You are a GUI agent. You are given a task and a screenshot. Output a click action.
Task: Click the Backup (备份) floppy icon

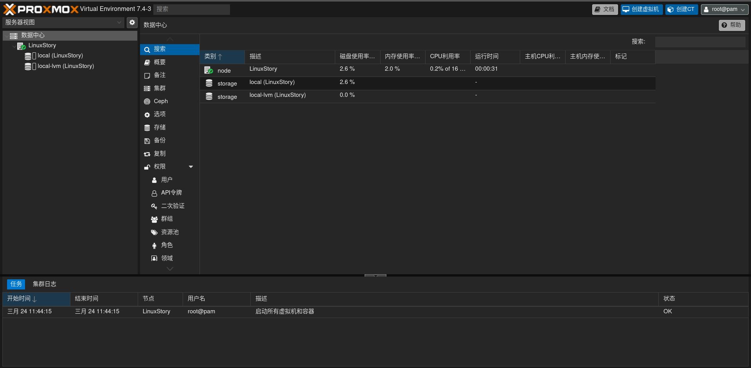click(x=147, y=141)
